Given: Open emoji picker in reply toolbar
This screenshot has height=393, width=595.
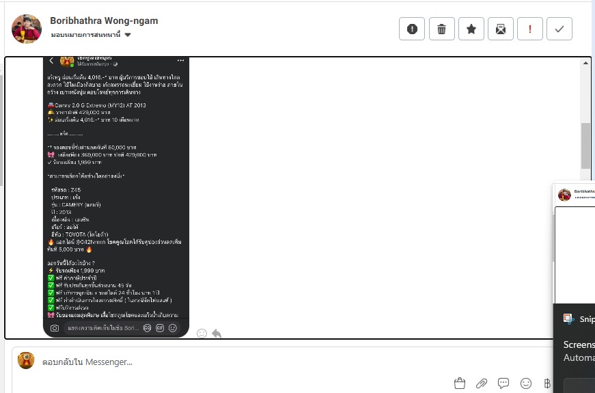Looking at the screenshot, I should (x=526, y=383).
